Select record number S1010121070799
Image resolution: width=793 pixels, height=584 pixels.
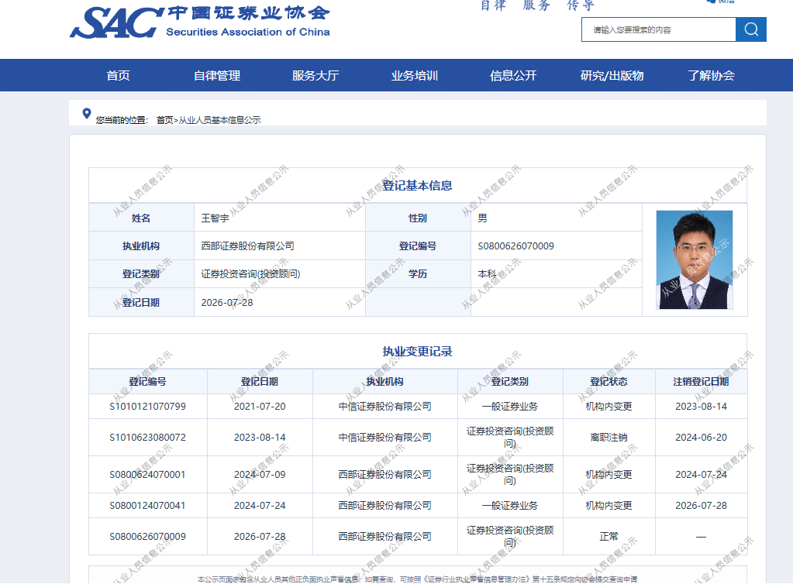click(148, 406)
